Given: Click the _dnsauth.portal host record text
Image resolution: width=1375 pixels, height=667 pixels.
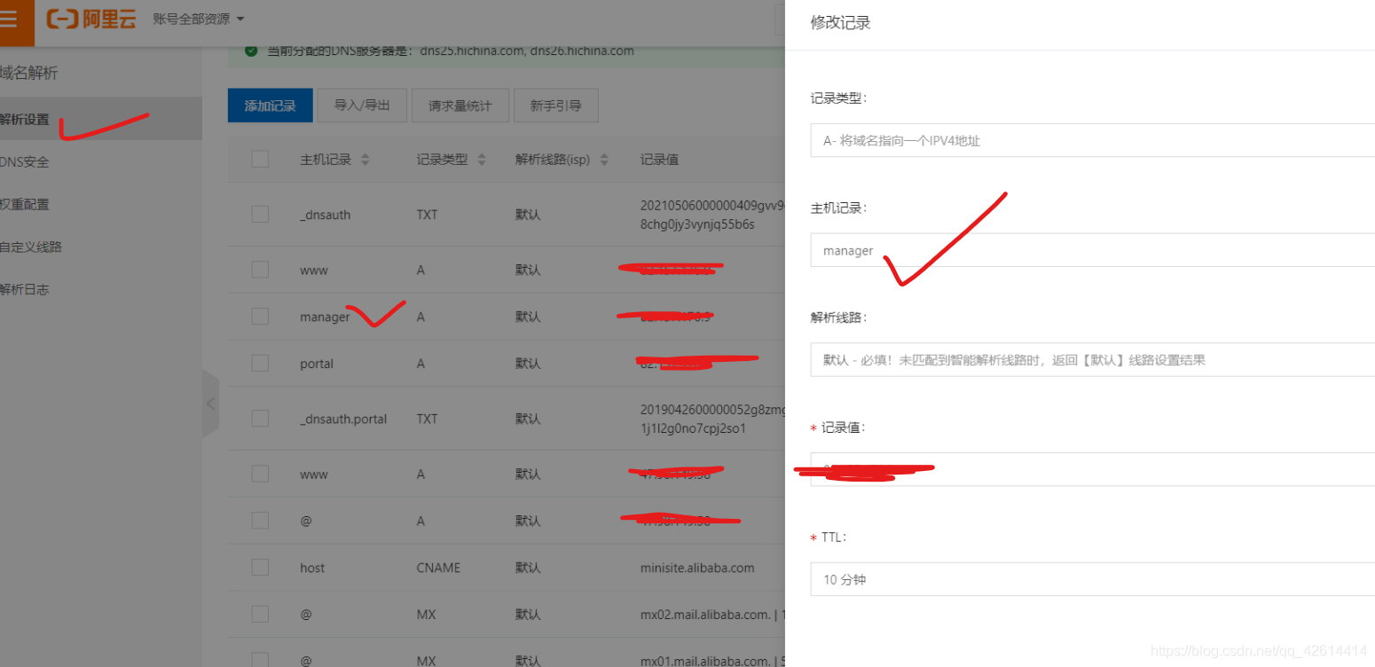Looking at the screenshot, I should 343,419.
